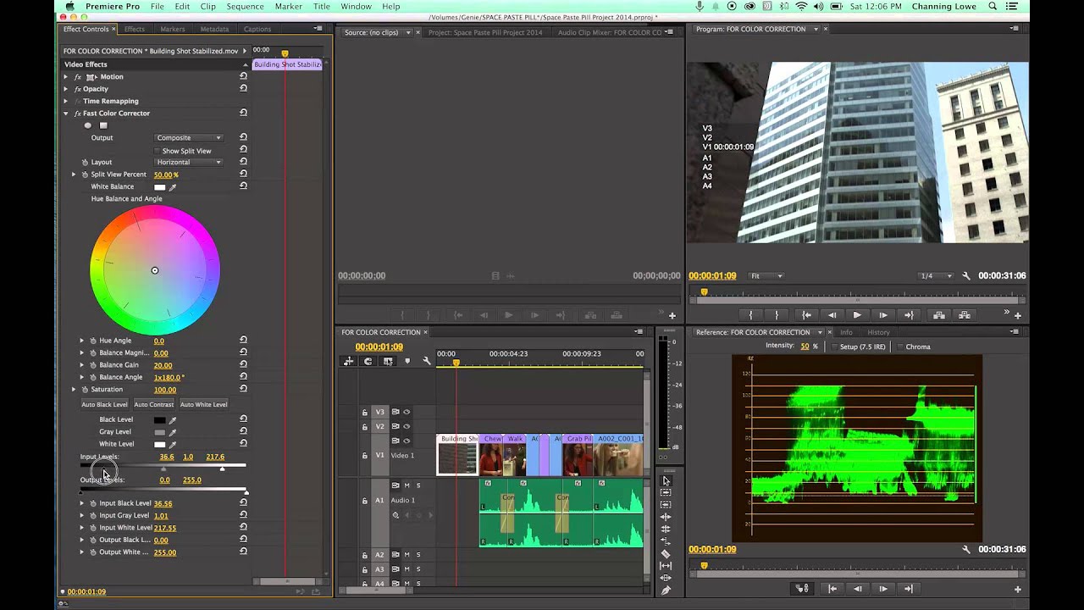This screenshot has width=1084, height=610.
Task: Pick the Gray Level eyedropper
Action: (x=173, y=432)
